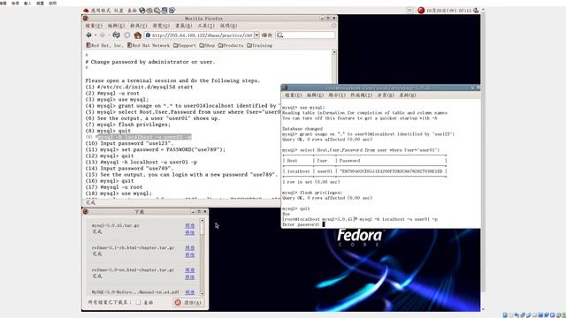The image size is (566, 318).
Task: Click the input method indicator left of the red icon
Action: point(409,11)
